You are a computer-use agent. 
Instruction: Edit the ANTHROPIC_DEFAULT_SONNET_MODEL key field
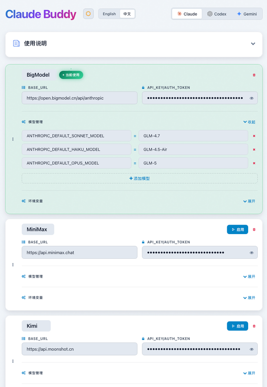coord(76,136)
